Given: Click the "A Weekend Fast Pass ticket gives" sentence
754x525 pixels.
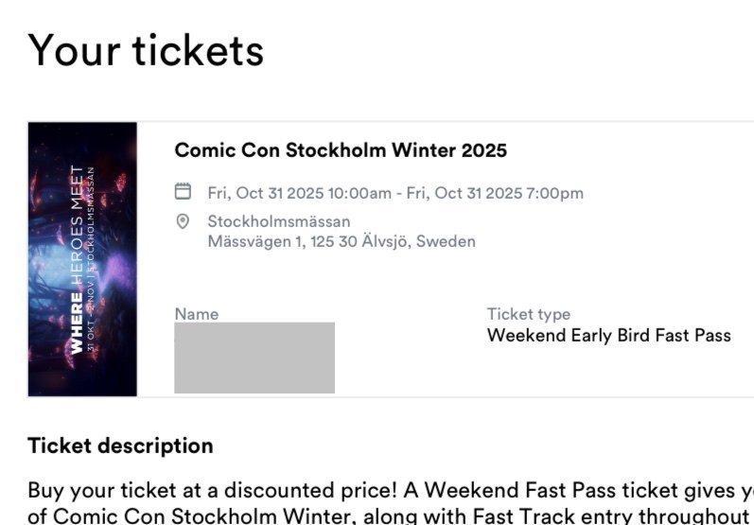Looking at the screenshot, I should 577,490.
